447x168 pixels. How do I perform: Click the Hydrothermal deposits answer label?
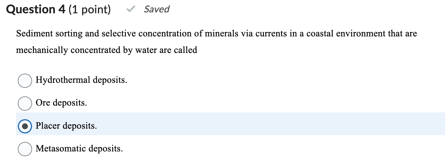pos(81,80)
